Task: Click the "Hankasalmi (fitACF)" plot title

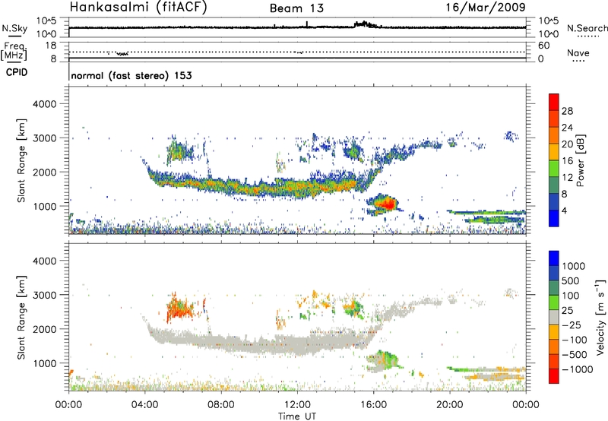Action: [138, 7]
